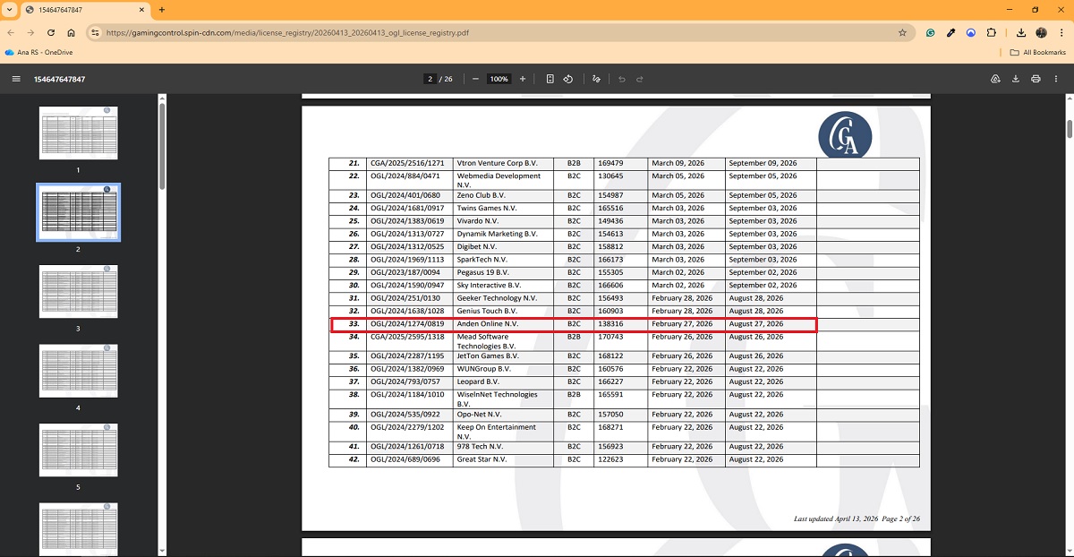Open the PDF viewer more actions menu
This screenshot has width=1074, height=557.
pos(1056,79)
